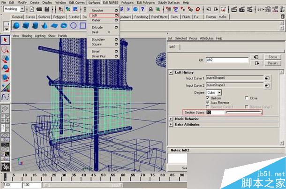Create a NURBS circle from the shelf
The image size is (286, 189).
pos(73,25)
